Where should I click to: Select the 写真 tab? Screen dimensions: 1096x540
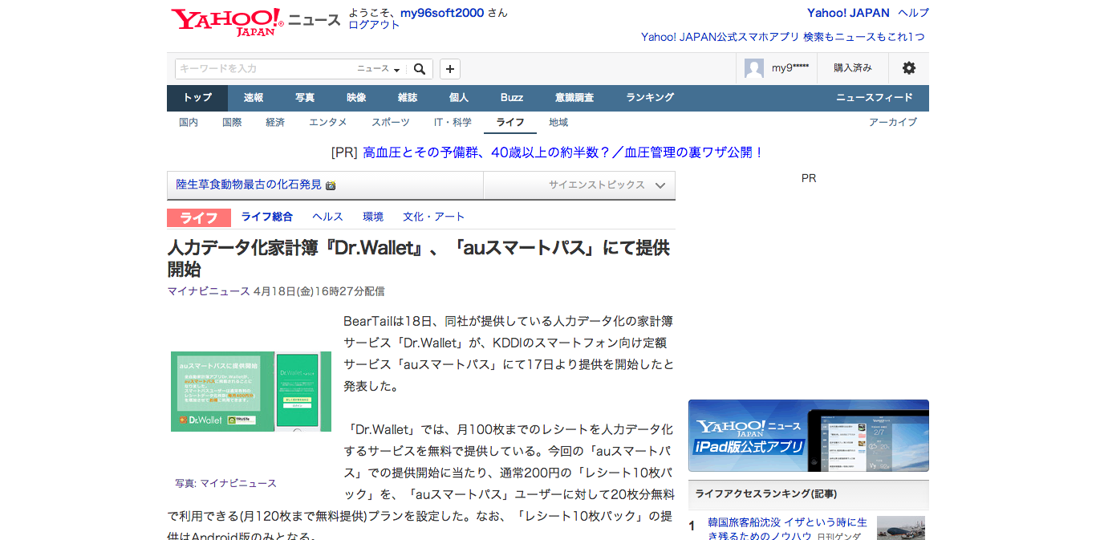[305, 98]
